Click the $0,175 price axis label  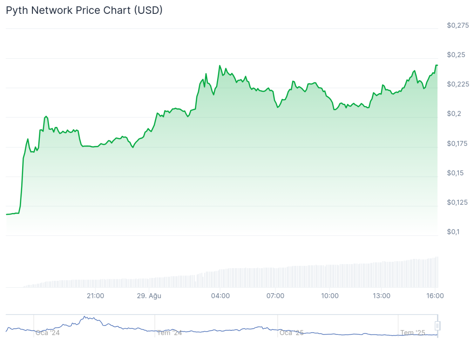click(x=457, y=144)
